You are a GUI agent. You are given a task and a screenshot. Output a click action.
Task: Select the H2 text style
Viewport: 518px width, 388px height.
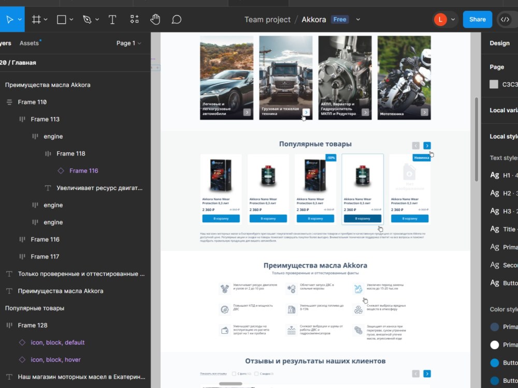click(504, 193)
